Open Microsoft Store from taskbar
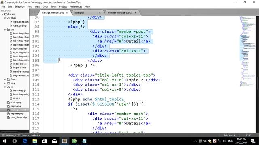259x145 pixels. pos(45,141)
